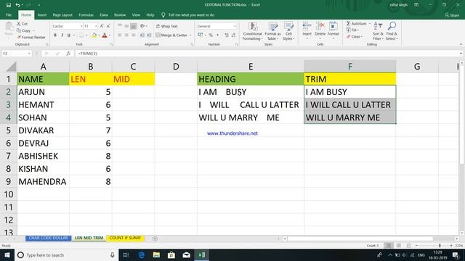Open Conditional Formatting menu
The width and height of the screenshot is (465, 261).
point(252,31)
